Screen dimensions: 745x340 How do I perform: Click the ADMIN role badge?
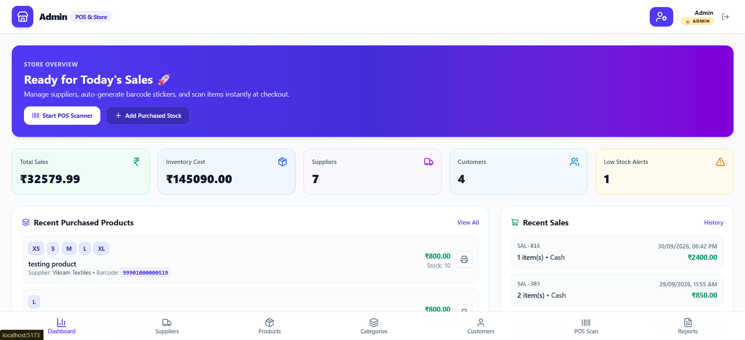pos(697,21)
